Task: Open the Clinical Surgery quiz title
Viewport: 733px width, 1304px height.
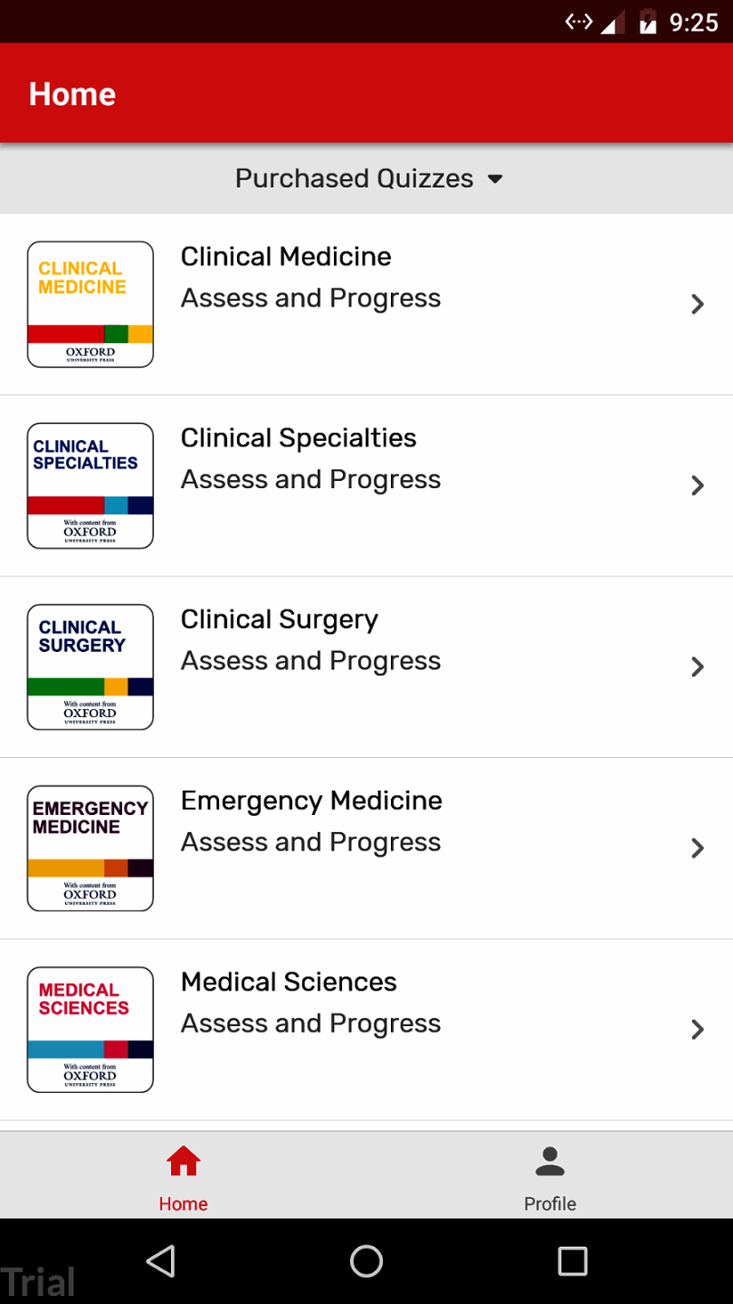Action: click(279, 619)
